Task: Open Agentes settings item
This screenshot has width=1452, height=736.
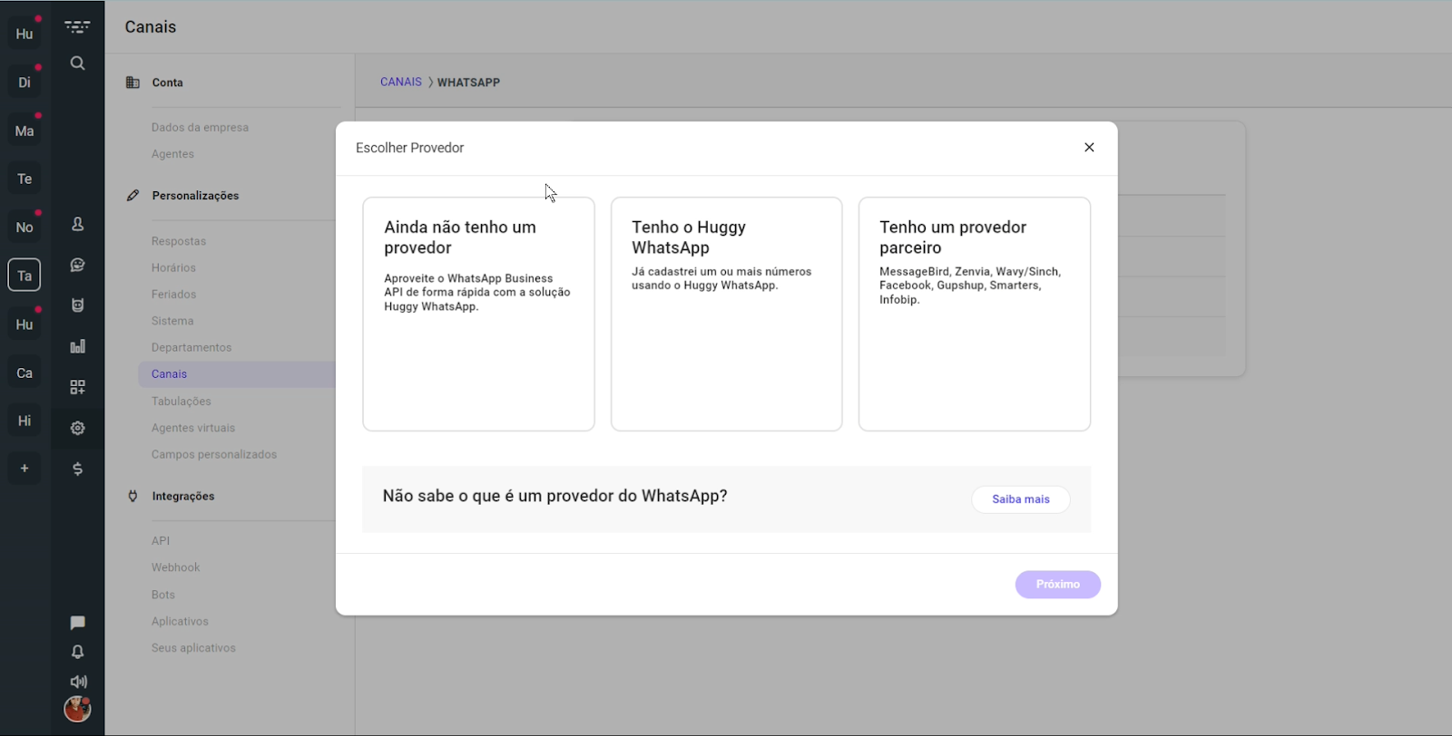Action: click(x=172, y=154)
